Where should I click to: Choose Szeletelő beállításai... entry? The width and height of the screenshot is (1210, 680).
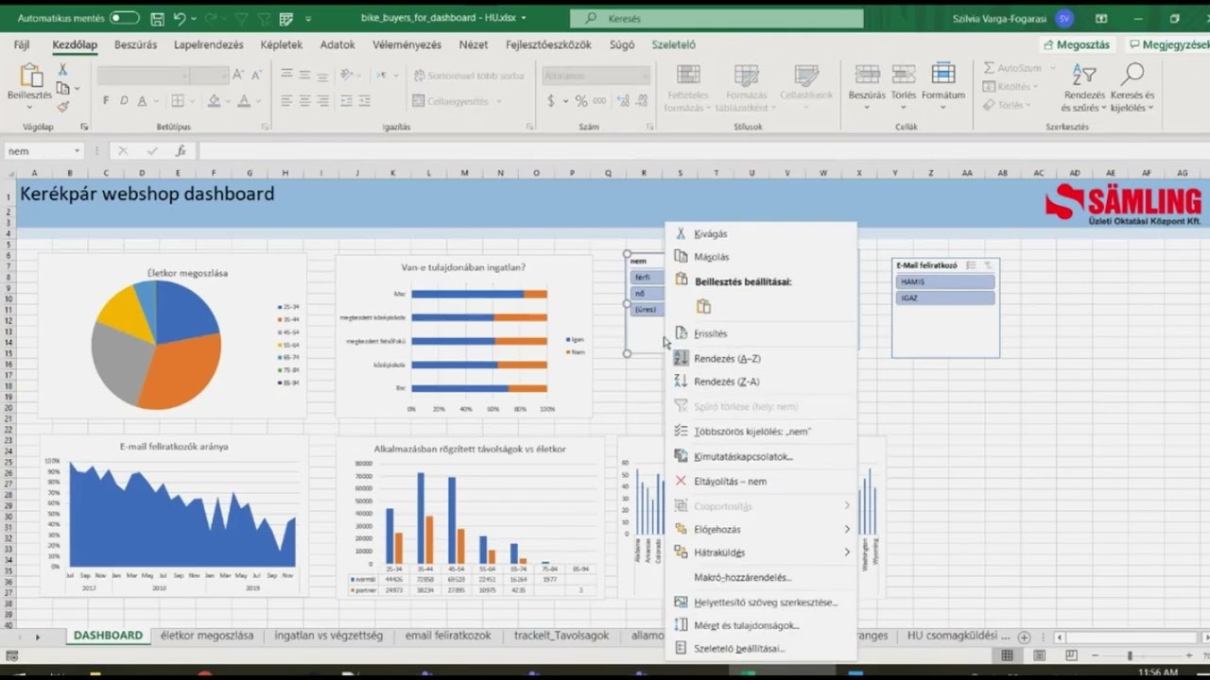761,649
